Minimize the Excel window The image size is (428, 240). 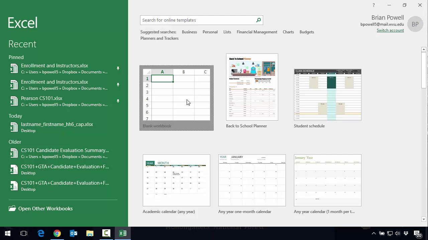(389, 5)
